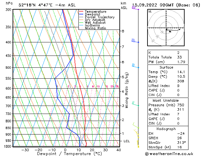Screen dimensions: 203x156
Task: Select the Parcel Trajectory legend entry
Action: click(x=99, y=17)
